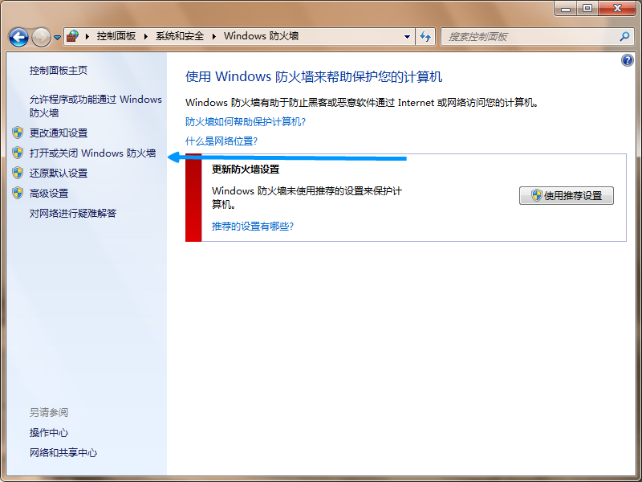Select 系统和安全 in the address breadcrumb
This screenshot has height=482, width=642.
point(180,36)
